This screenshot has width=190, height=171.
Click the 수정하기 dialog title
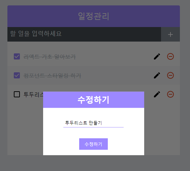tap(93, 100)
